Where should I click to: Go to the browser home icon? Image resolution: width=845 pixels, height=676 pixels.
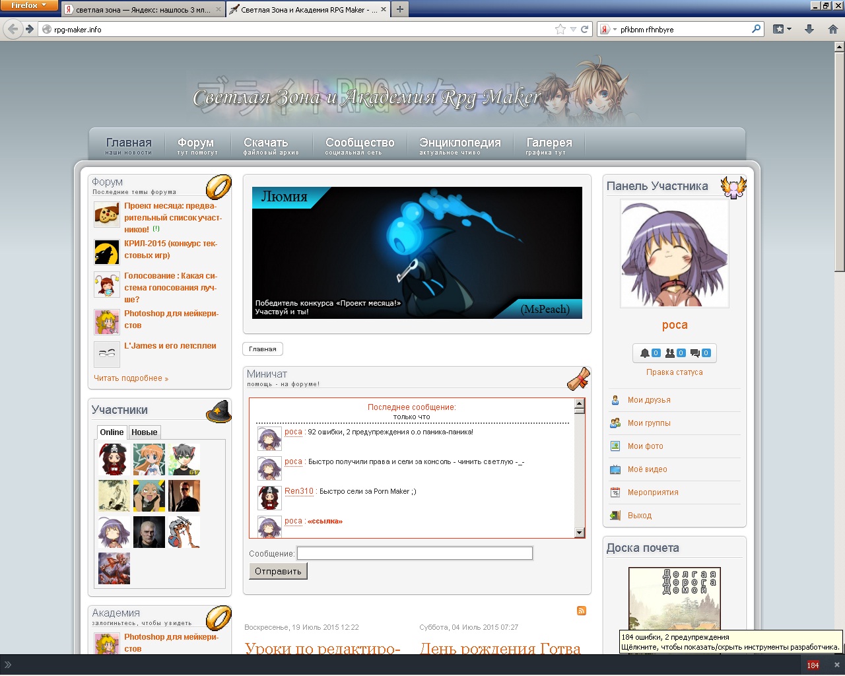[x=832, y=29]
